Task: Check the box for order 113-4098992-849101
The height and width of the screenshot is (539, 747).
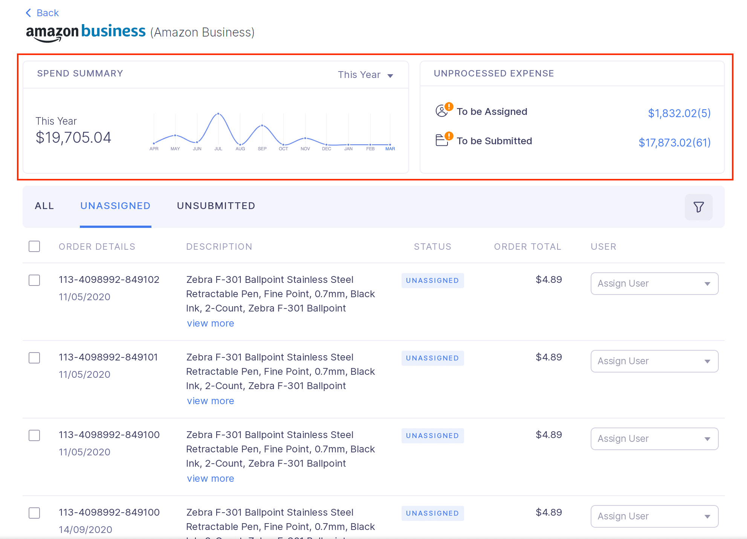Action: [34, 357]
